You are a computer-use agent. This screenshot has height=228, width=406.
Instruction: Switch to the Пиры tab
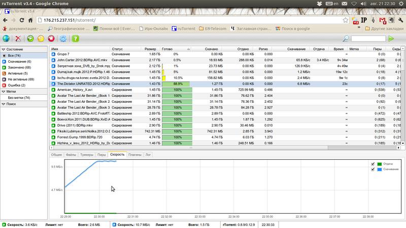101,155
